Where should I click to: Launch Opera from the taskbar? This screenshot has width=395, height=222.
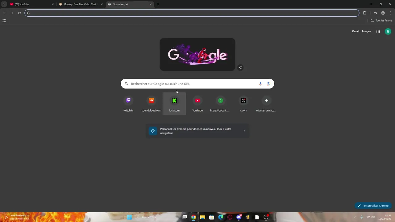230,217
